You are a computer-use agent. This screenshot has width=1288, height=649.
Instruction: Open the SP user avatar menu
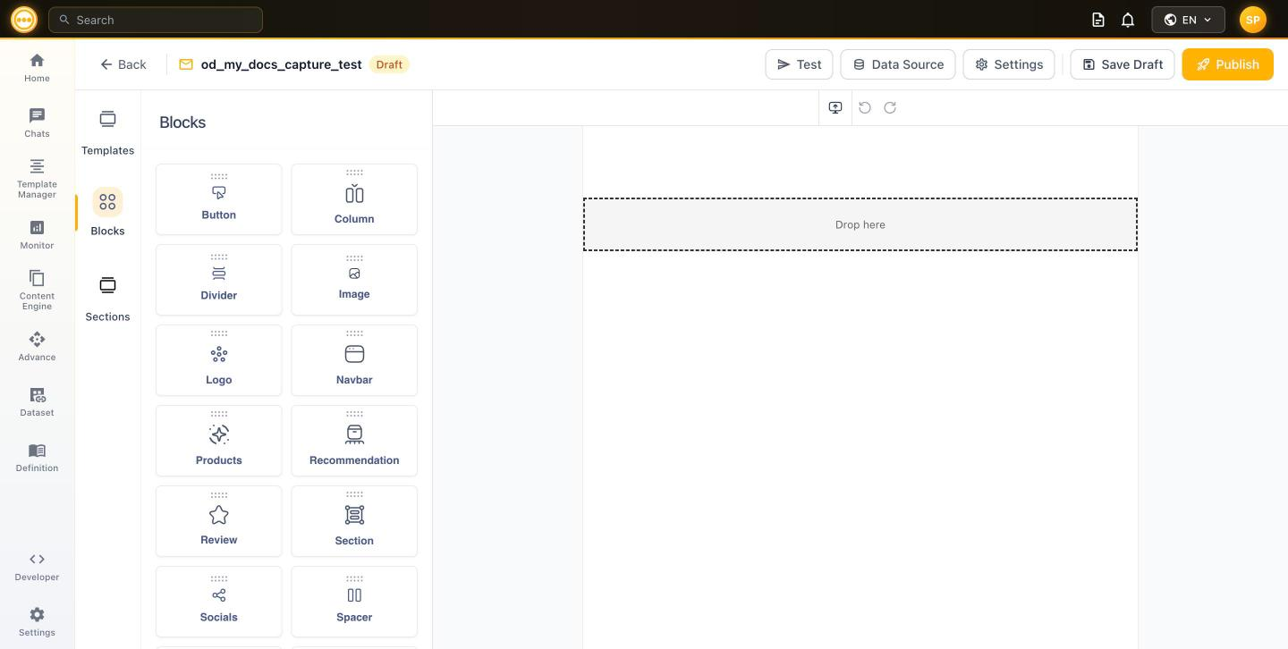pos(1253,20)
